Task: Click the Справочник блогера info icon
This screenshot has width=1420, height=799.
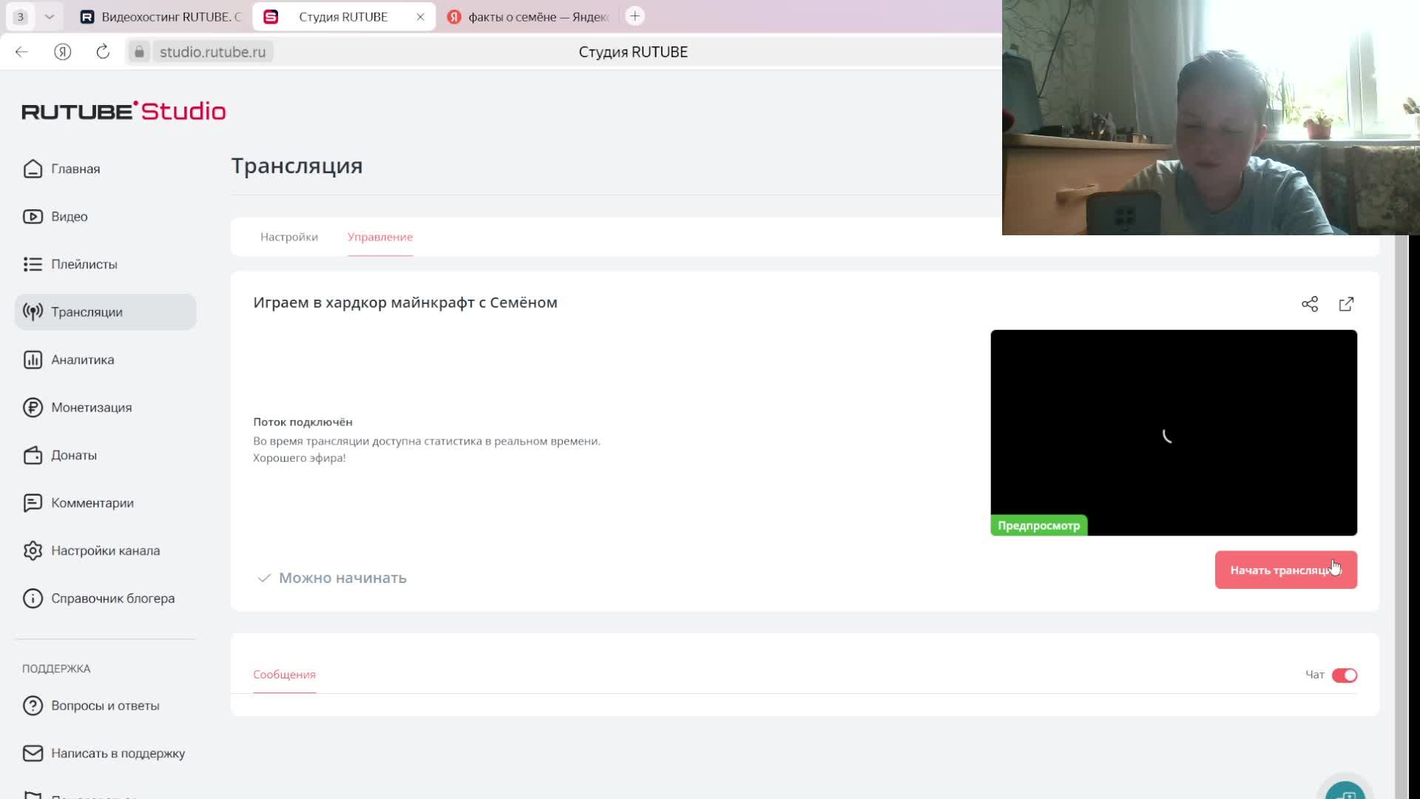Action: 33,599
